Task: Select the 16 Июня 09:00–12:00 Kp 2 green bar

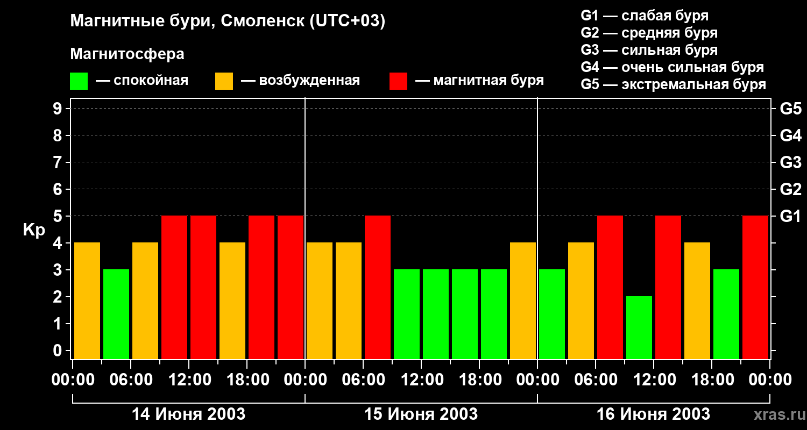Action: (639, 327)
